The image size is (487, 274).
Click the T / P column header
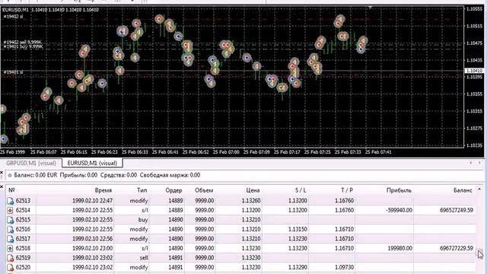click(347, 190)
